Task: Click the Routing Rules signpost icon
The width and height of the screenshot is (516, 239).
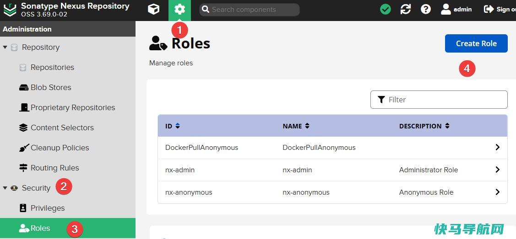Action: (x=23, y=168)
